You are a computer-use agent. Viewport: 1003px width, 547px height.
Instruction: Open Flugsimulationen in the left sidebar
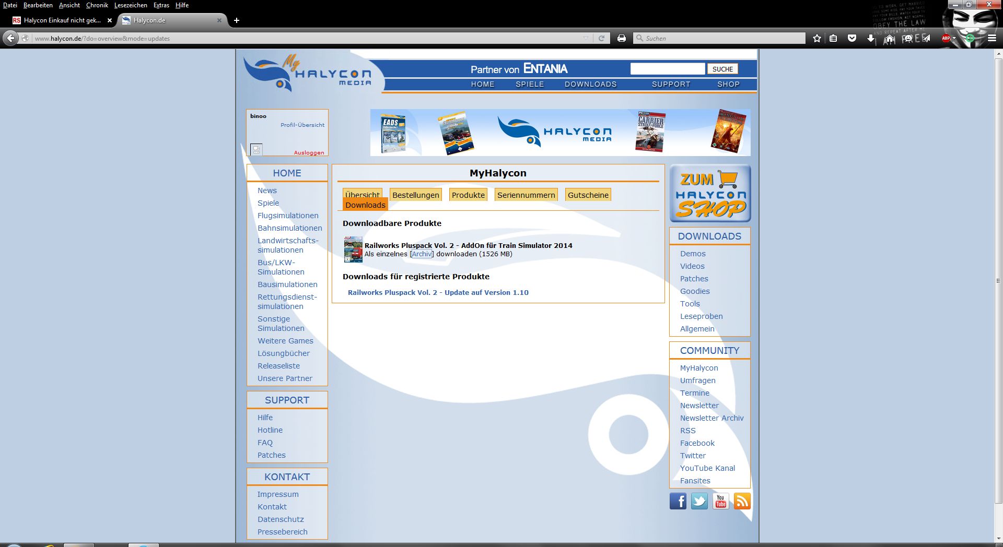[288, 216]
